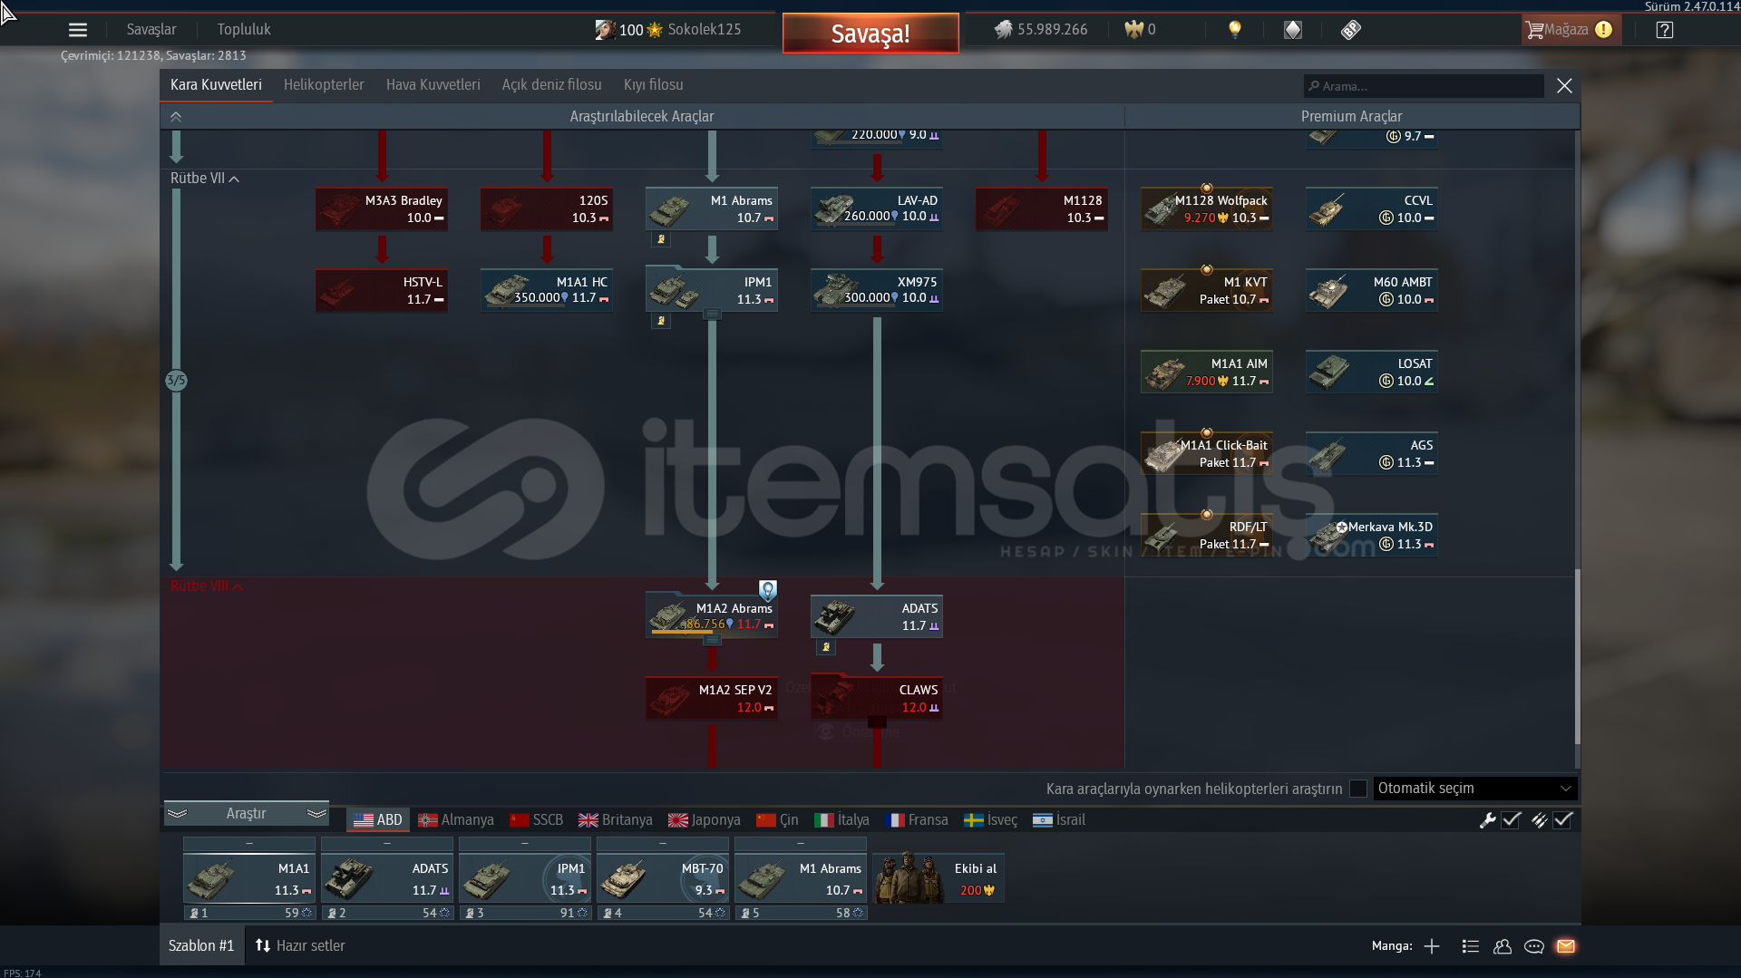Click the map marker on M1A2 Abrams
Viewport: 1741px width, 978px height.
pyautogui.click(x=768, y=590)
